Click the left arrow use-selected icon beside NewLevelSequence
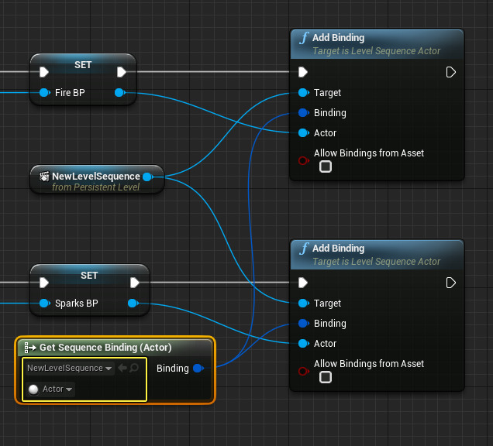Image resolution: width=493 pixels, height=446 pixels. pos(122,368)
